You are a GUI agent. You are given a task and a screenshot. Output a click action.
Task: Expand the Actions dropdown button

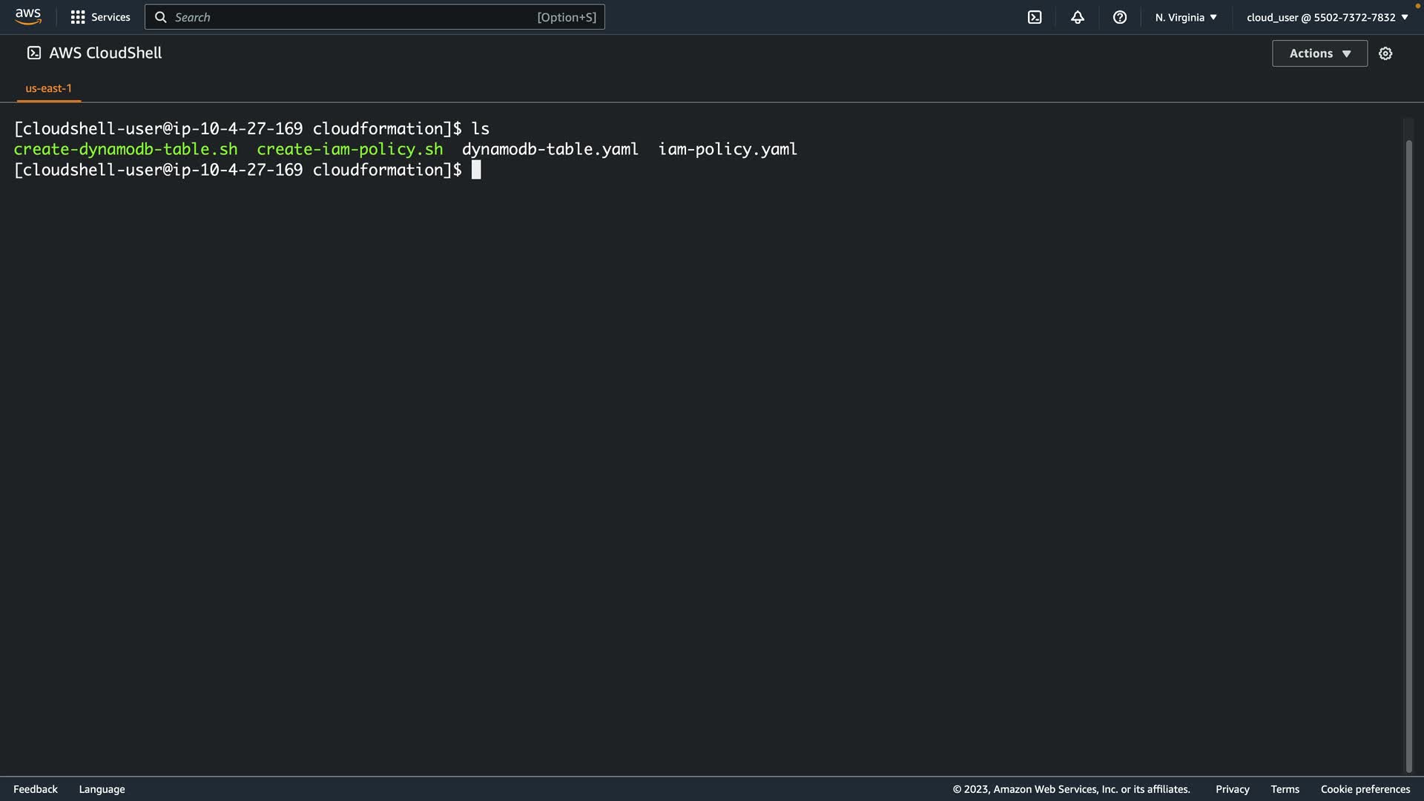tap(1319, 53)
